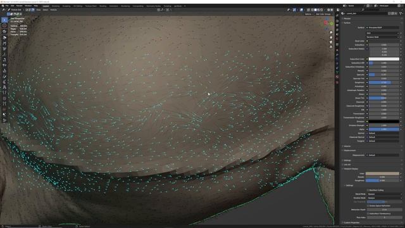405x228 pixels.
Task: Adjust the Alpha slider
Action: [x=384, y=129]
